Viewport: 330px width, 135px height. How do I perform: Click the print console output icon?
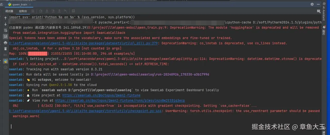pyautogui.click(x=5, y=43)
